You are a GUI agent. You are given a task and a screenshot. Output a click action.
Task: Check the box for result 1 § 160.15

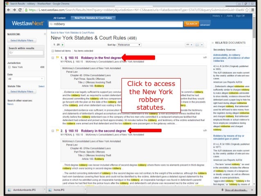53,58
